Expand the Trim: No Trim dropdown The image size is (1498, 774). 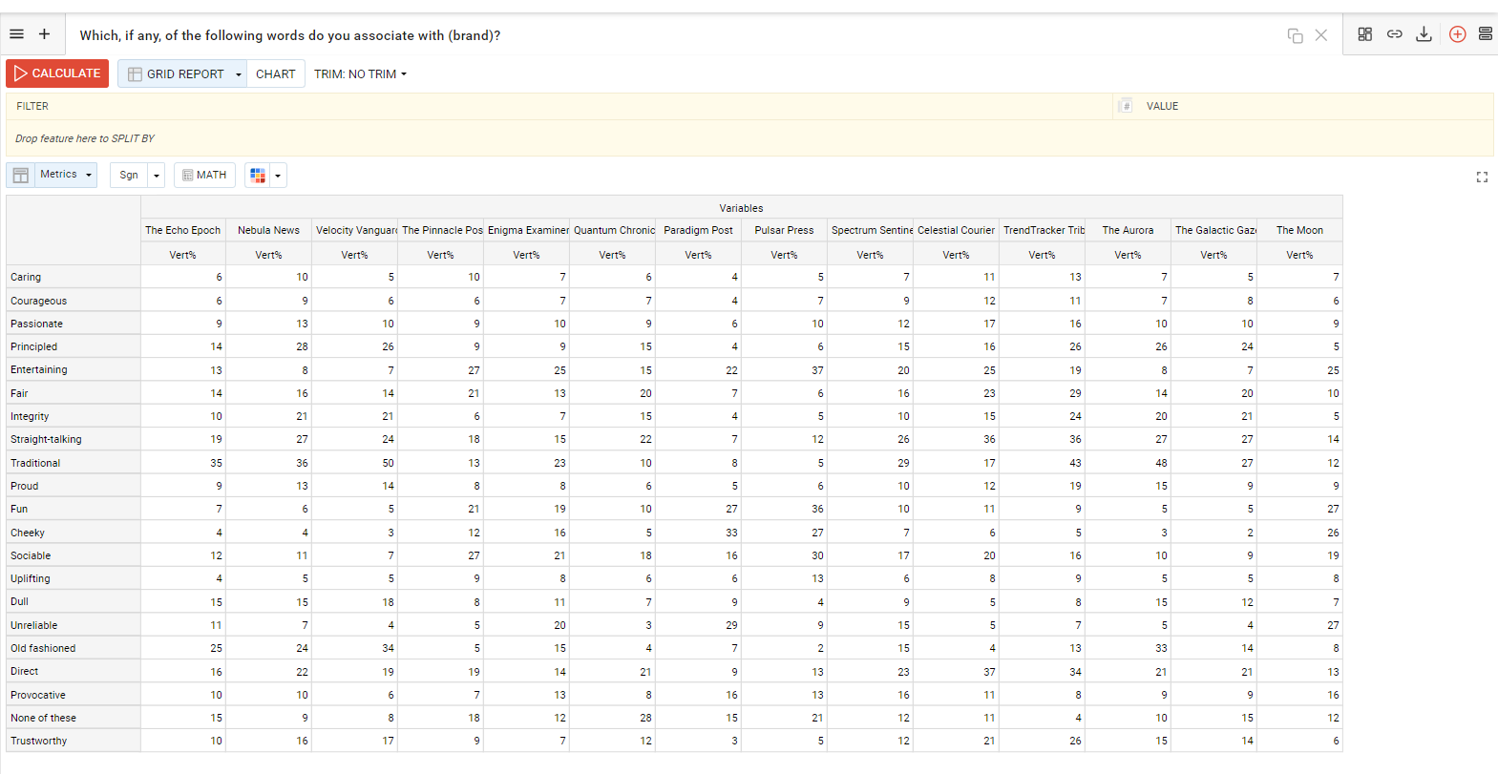pos(360,74)
